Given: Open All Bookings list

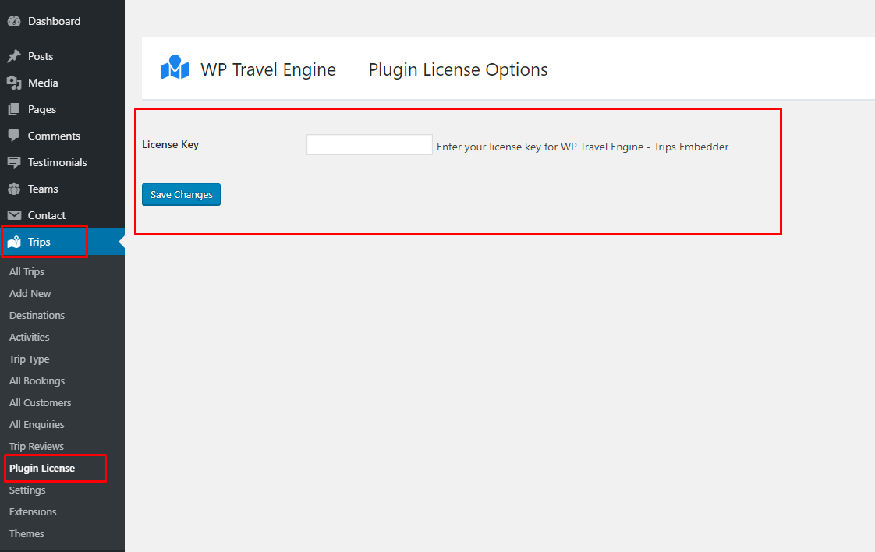Looking at the screenshot, I should [36, 380].
